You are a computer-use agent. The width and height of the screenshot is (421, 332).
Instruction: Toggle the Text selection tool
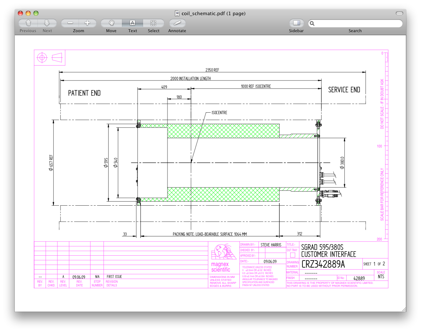pos(132,23)
